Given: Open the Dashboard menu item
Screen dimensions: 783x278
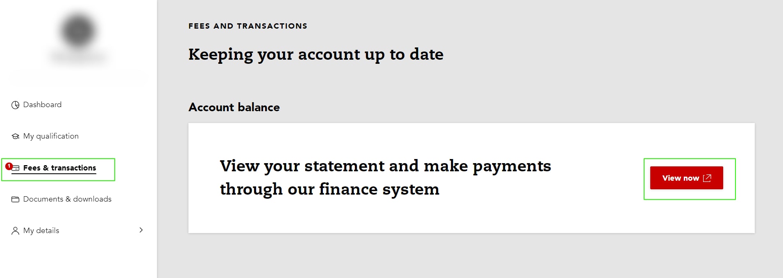Looking at the screenshot, I should [42, 105].
